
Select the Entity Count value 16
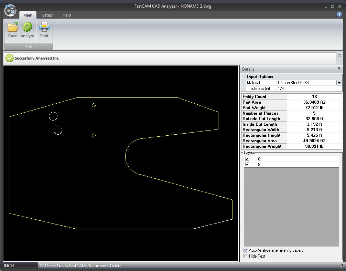[x=314, y=96]
